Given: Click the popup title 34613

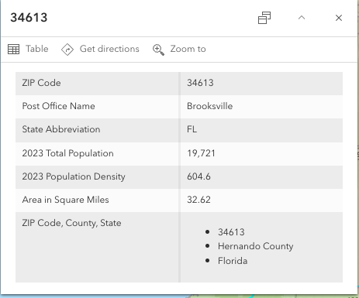Looking at the screenshot, I should (29, 18).
